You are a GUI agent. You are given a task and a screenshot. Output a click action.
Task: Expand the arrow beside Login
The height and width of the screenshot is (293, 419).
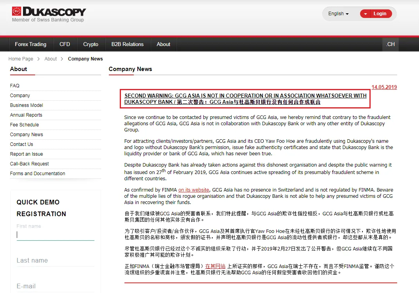365,14
